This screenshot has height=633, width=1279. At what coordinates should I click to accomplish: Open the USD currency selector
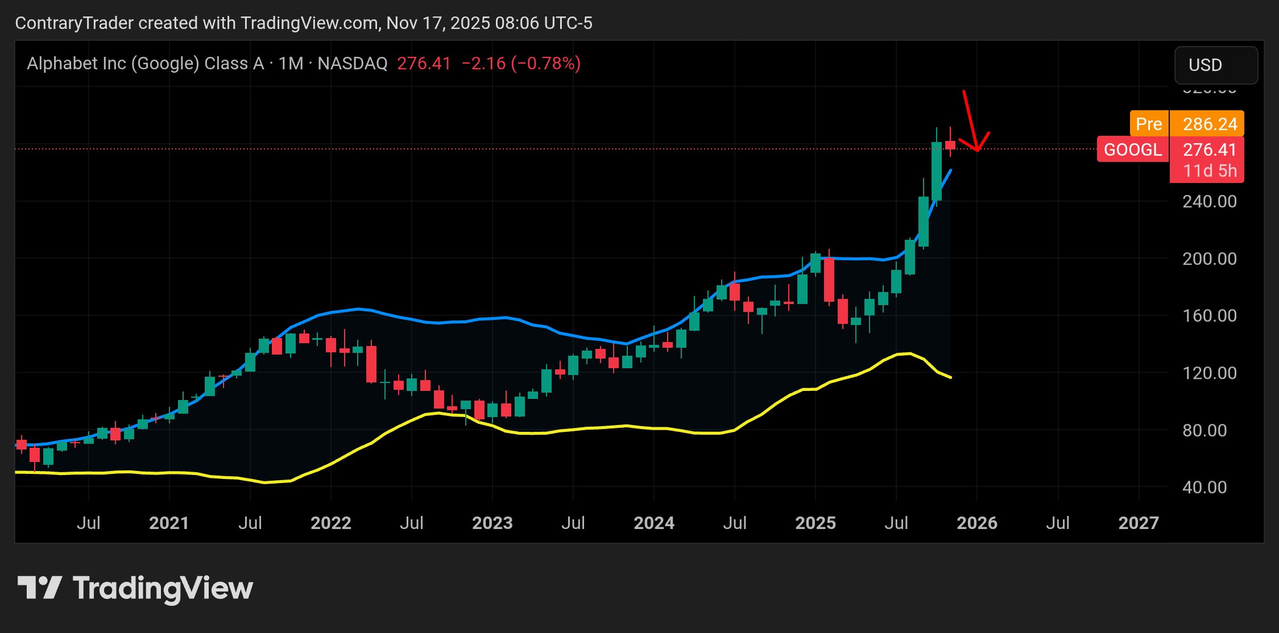pos(1215,65)
